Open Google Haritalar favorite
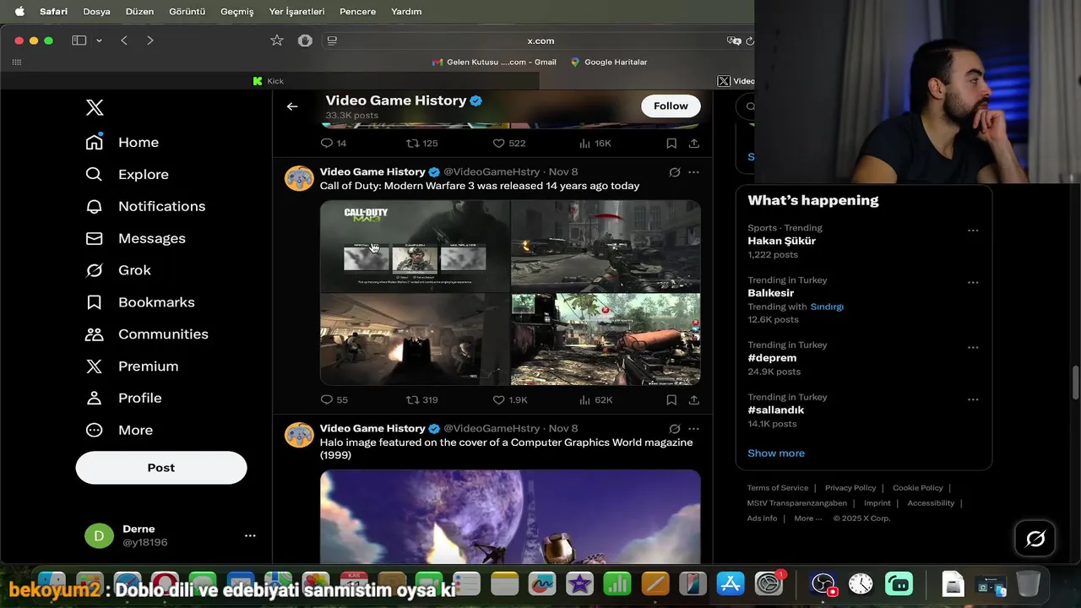Image resolution: width=1081 pixels, height=608 pixels. [609, 62]
